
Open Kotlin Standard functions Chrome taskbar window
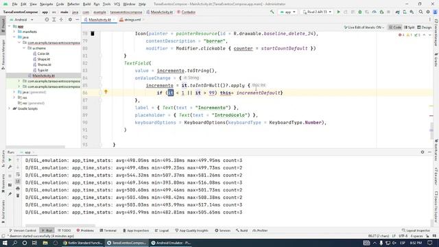(x=83, y=243)
